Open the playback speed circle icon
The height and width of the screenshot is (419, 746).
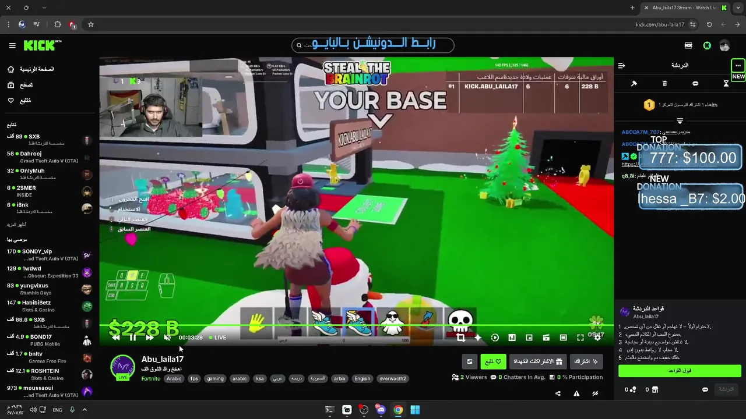(495, 338)
